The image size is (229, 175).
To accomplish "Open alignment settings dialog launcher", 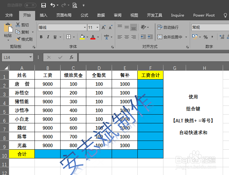I will pyautogui.click(x=187, y=47).
